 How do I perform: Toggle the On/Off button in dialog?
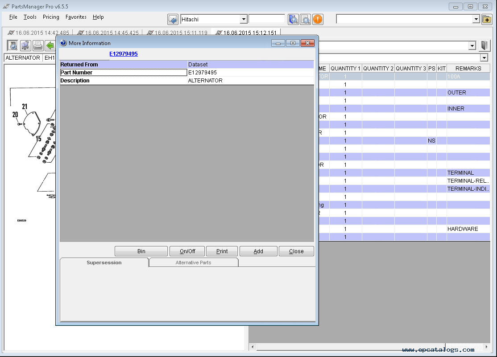pos(187,251)
